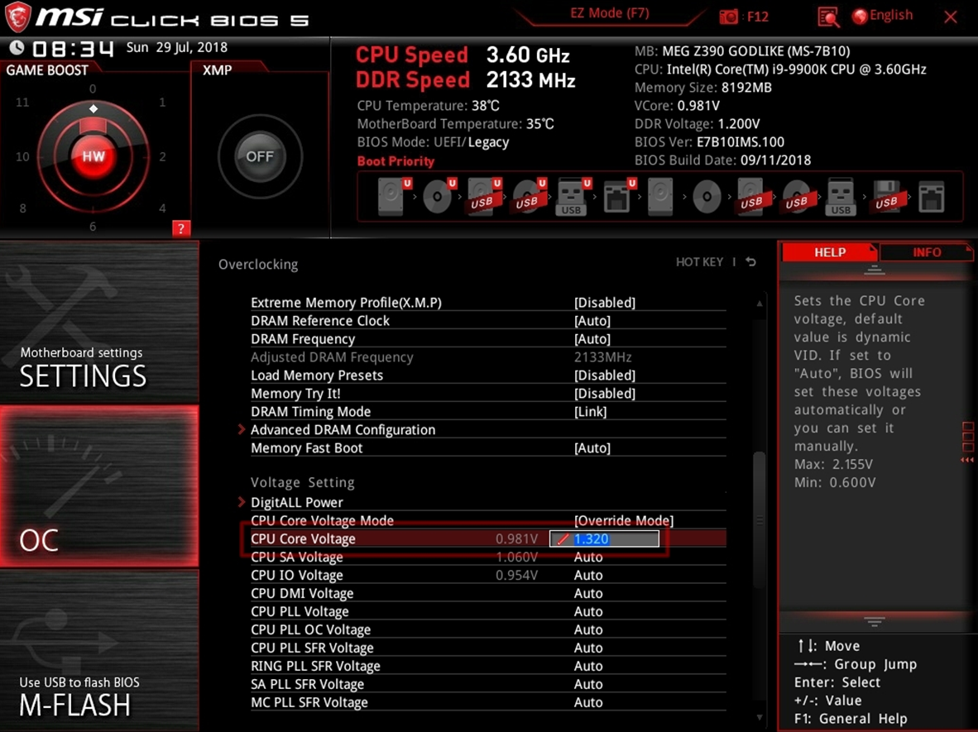Select the CPU DMI Voltage row

point(488,593)
